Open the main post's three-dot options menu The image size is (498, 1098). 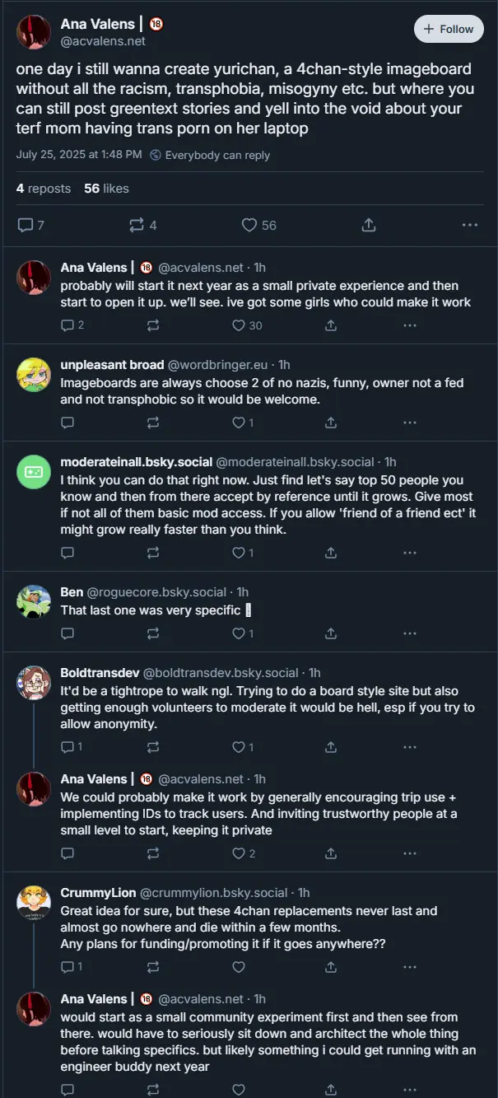(x=469, y=225)
